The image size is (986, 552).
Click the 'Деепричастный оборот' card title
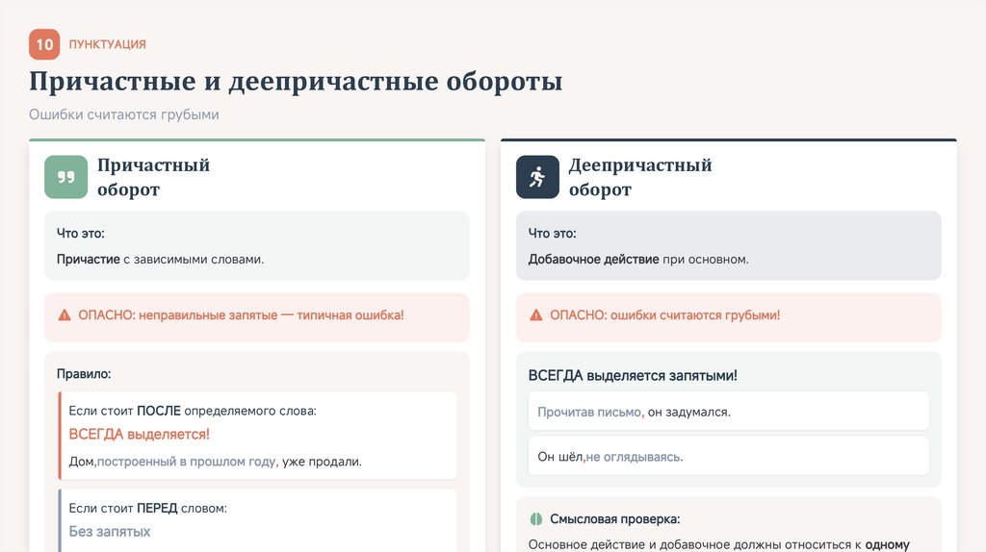click(640, 177)
